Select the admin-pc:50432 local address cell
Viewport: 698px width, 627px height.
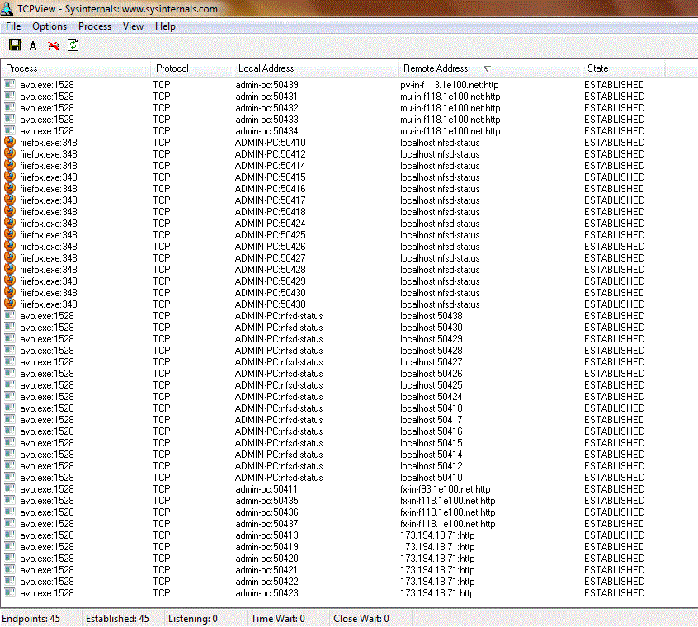pos(266,108)
